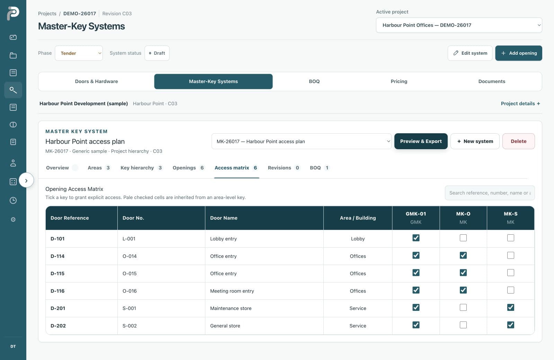Open the person icon in sidebar
Viewport: 554px width, 360px height.
coord(13,163)
